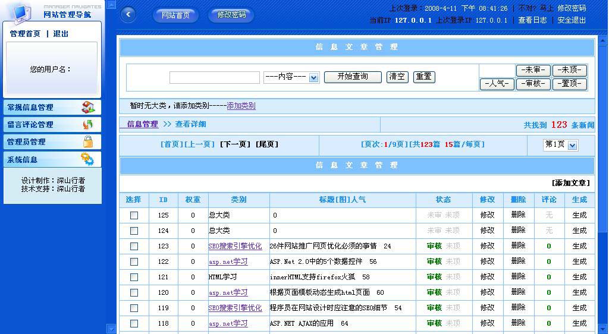Go to 网站首页 in top bar
This screenshot has width=609, height=334.
(x=175, y=15)
